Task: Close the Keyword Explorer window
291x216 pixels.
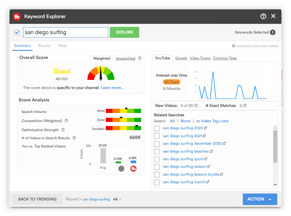Action: 273,16
